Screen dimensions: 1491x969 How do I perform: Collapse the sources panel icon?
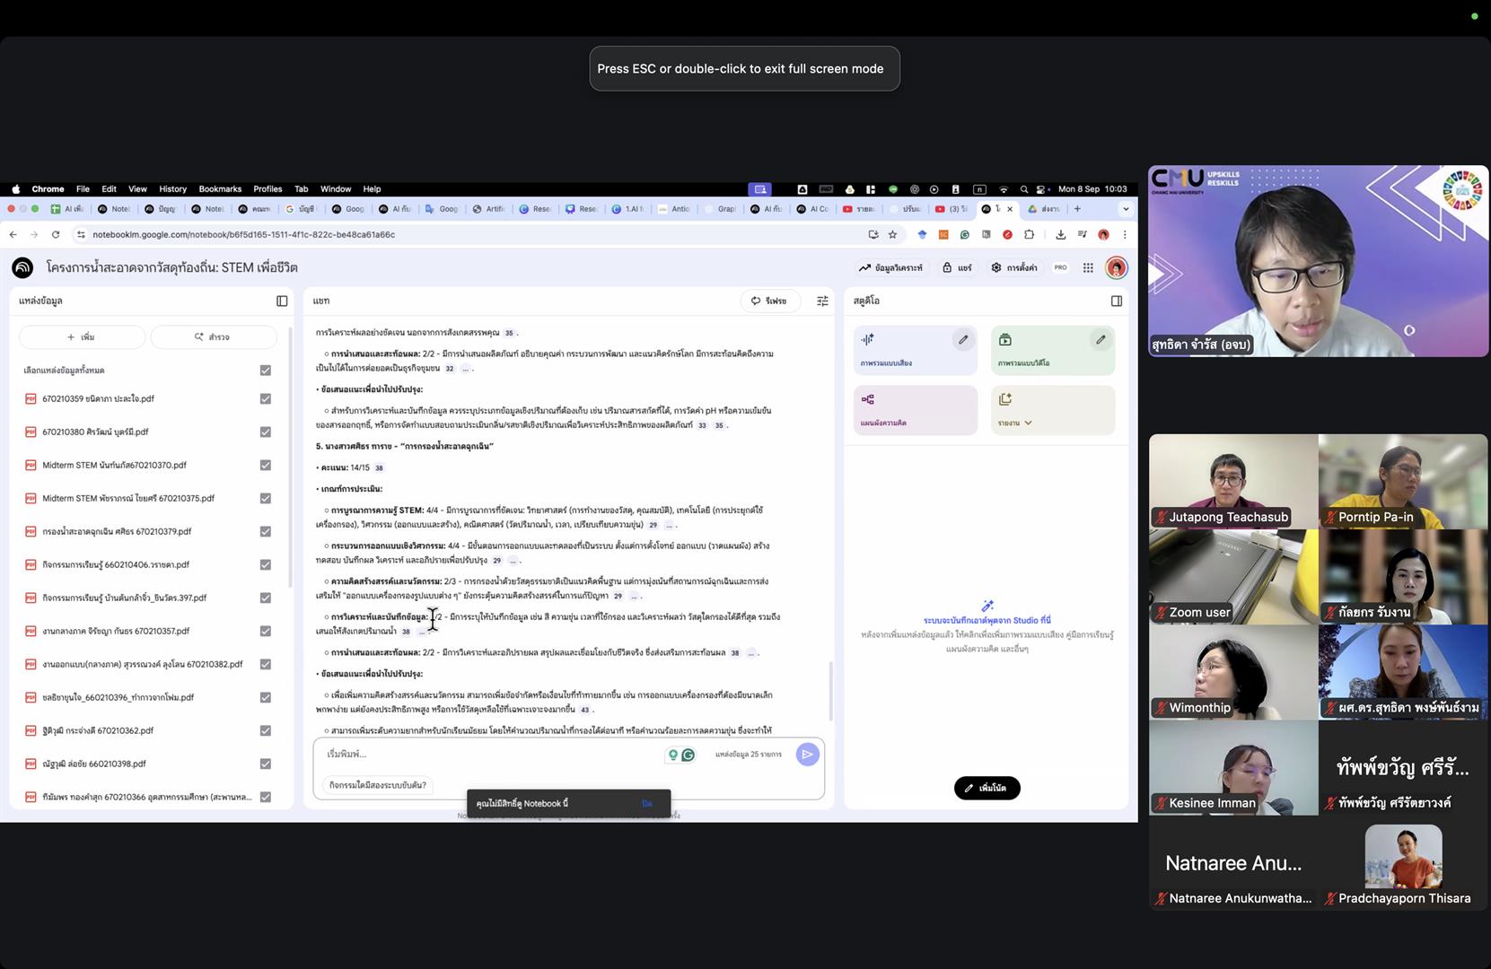282,301
